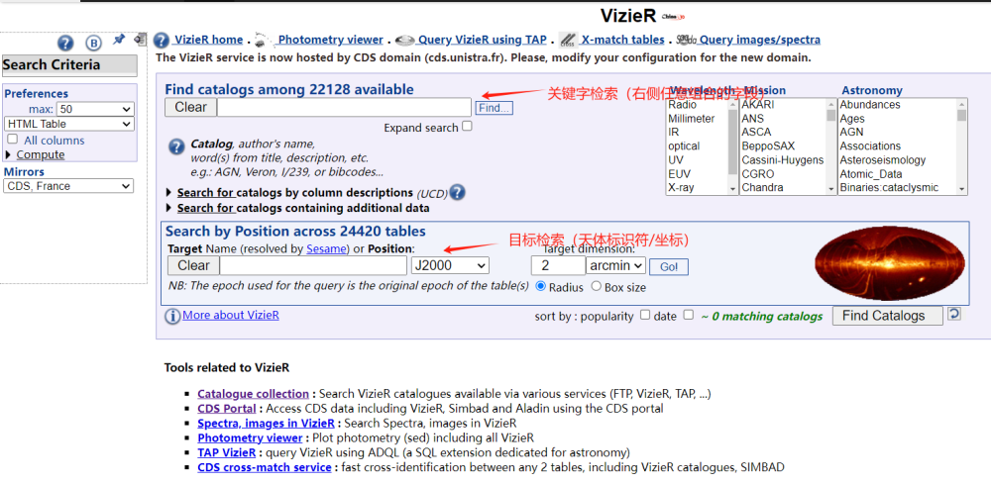This screenshot has height=484, width=991.
Task: Click the VizieR logo badge in the title
Action: click(x=673, y=17)
